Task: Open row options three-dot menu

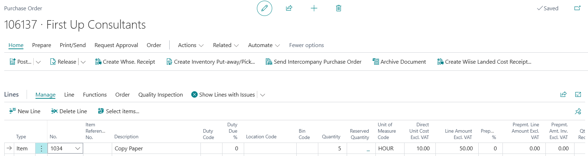Action: 41,148
